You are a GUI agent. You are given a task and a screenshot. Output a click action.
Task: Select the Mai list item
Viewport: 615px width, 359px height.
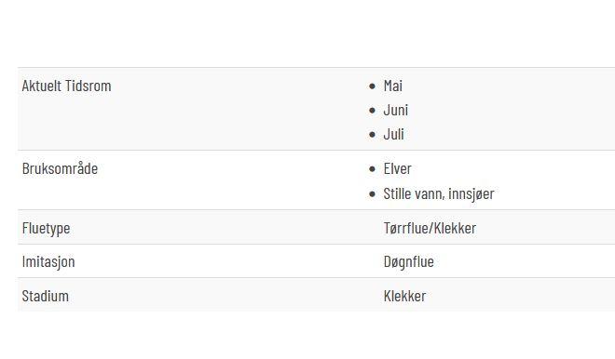tap(393, 86)
